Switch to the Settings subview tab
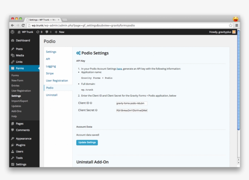 tap(51, 52)
